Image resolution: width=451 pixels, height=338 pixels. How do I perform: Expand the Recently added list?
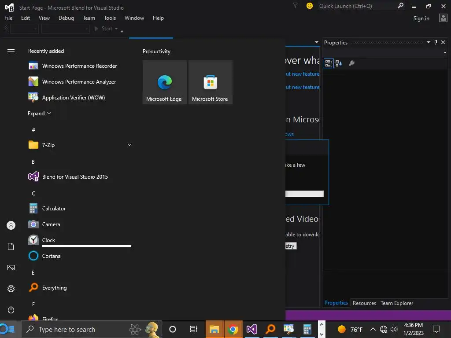pyautogui.click(x=39, y=114)
